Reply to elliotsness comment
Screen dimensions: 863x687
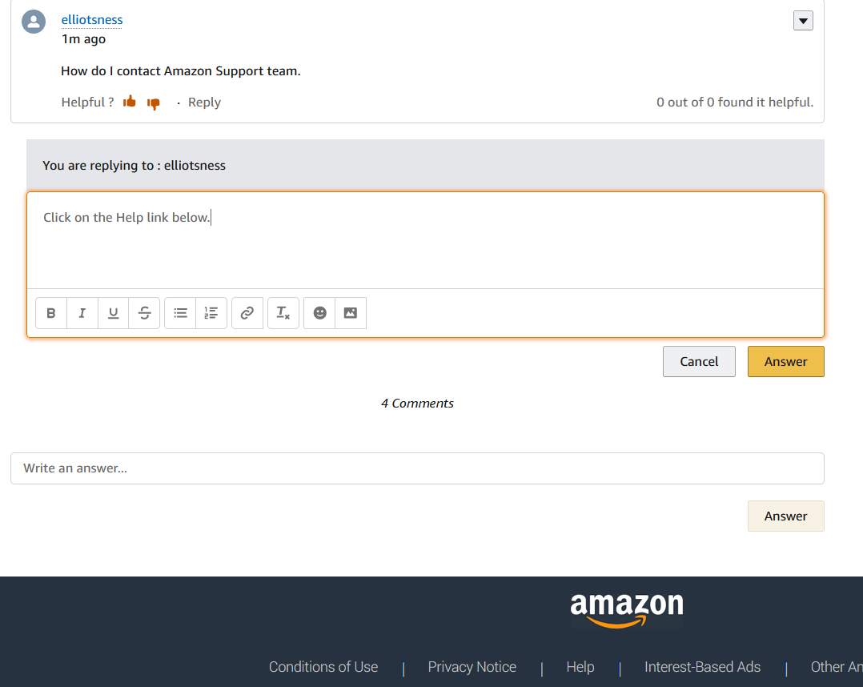204,102
